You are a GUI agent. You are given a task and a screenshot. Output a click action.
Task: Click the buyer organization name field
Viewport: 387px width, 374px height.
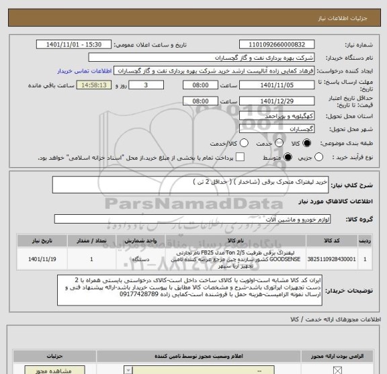(x=202, y=58)
